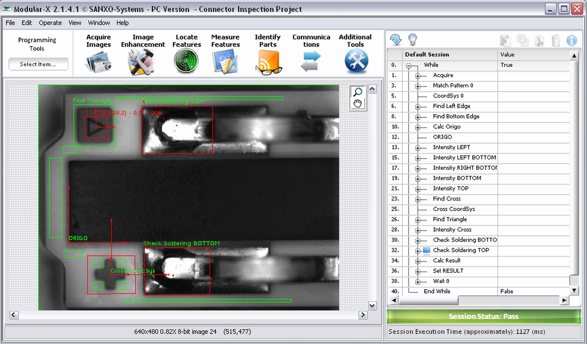
Task: Select the Acquire Images tool
Action: coord(98,61)
